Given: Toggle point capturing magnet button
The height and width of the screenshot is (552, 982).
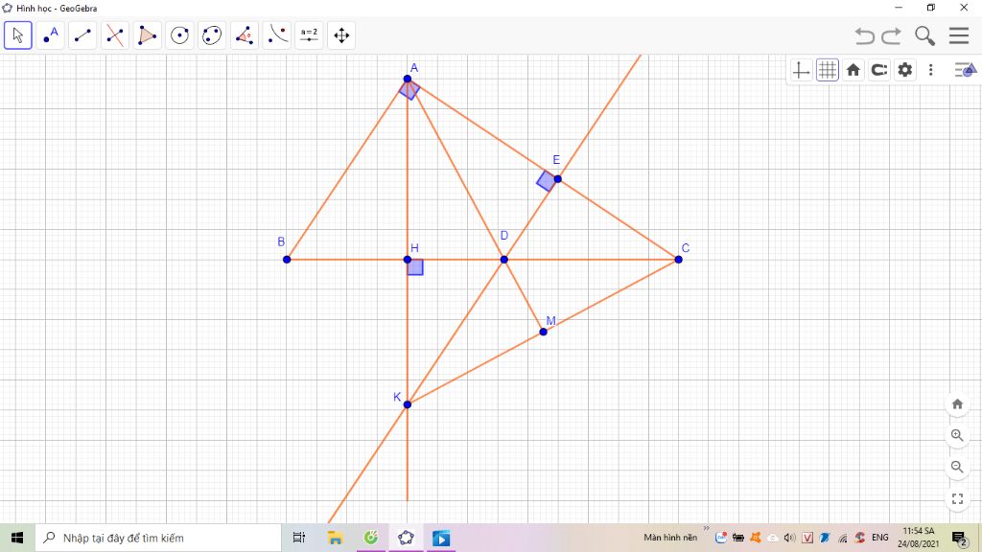Looking at the screenshot, I should (x=879, y=70).
